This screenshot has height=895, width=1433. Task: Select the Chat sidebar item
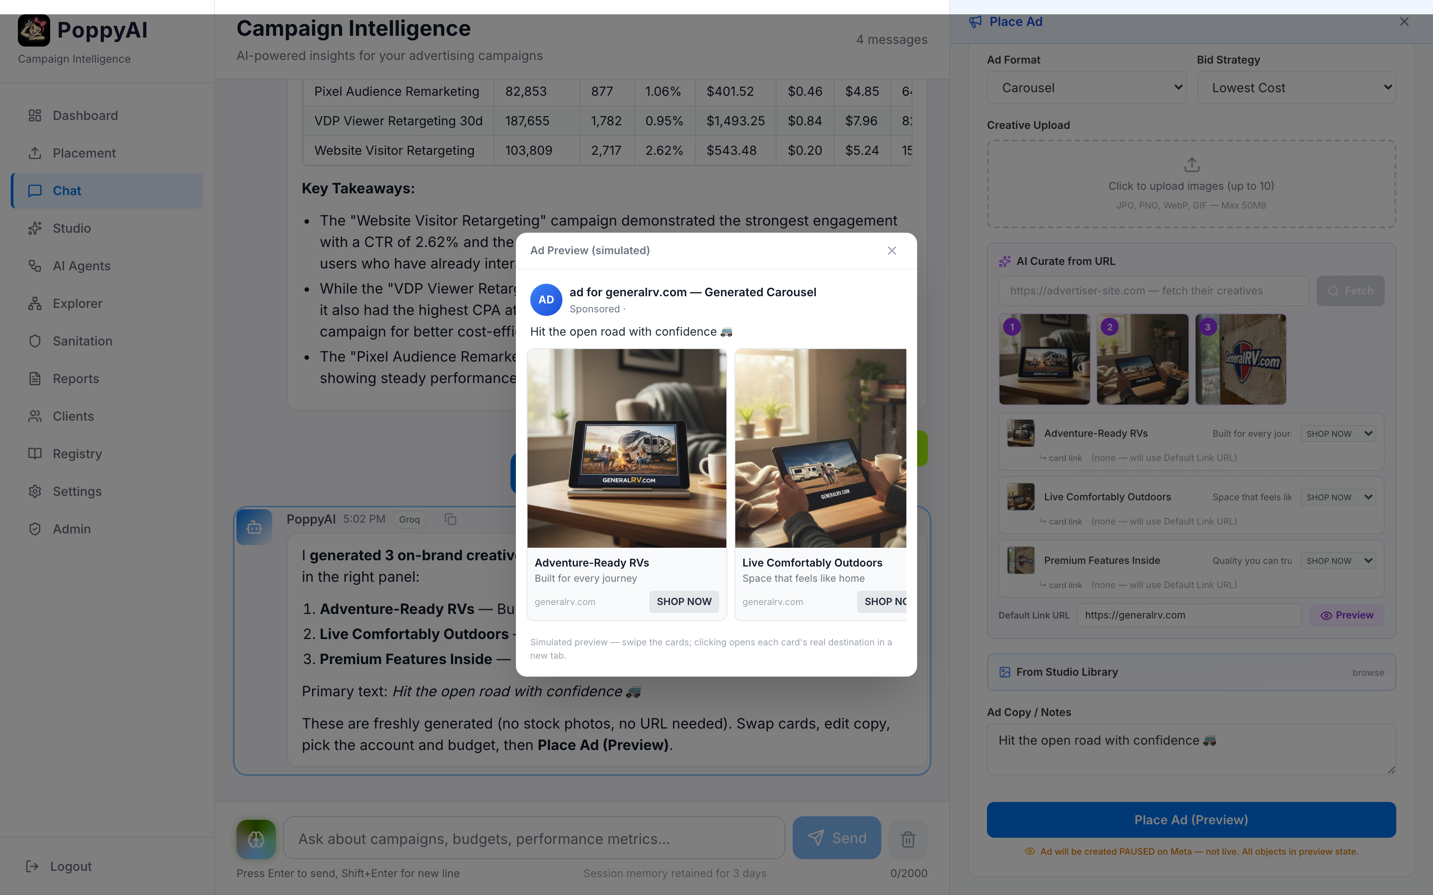(107, 191)
